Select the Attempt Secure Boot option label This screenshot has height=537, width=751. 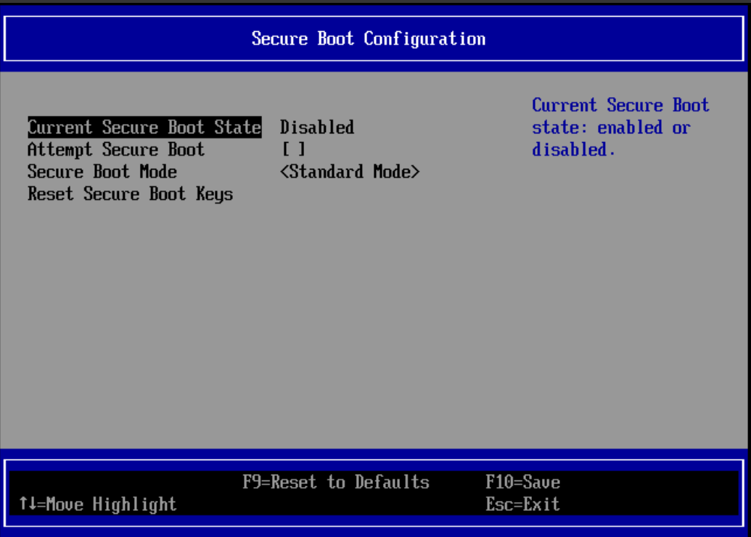pos(116,150)
